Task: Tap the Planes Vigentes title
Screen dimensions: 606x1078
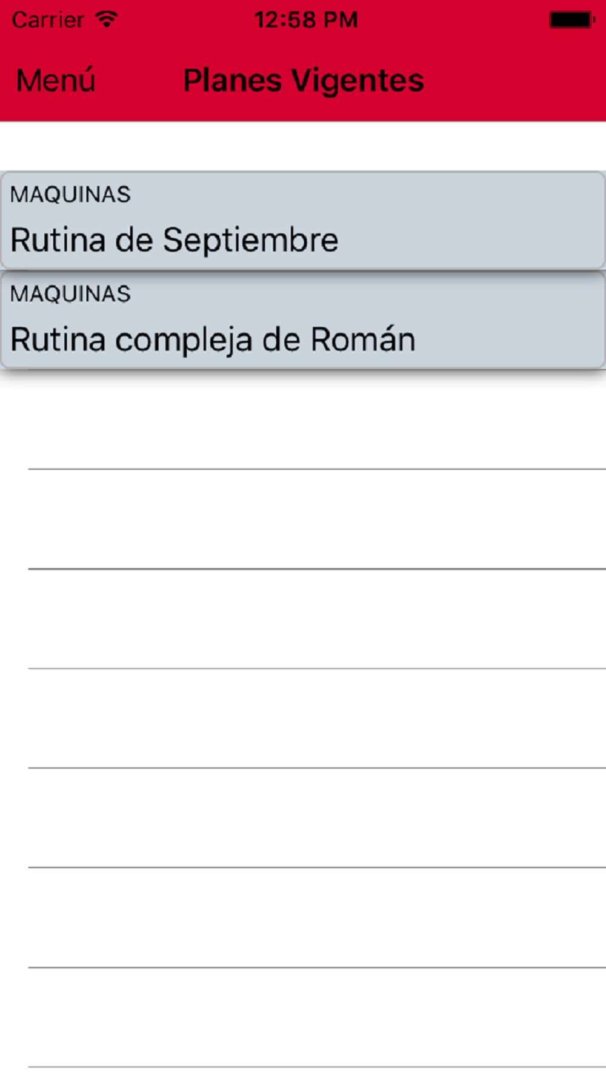Action: tap(303, 81)
